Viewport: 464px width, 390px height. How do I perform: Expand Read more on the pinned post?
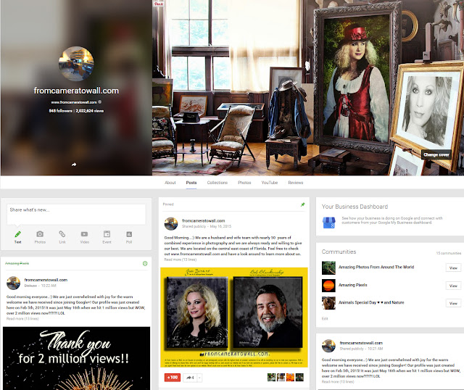pos(181,260)
